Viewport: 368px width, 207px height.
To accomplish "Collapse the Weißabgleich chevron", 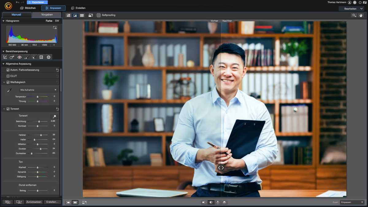I will tap(4, 82).
